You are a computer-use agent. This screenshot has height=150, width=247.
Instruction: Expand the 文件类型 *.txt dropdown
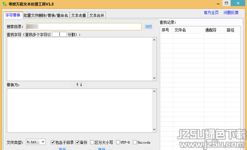pos(43,142)
